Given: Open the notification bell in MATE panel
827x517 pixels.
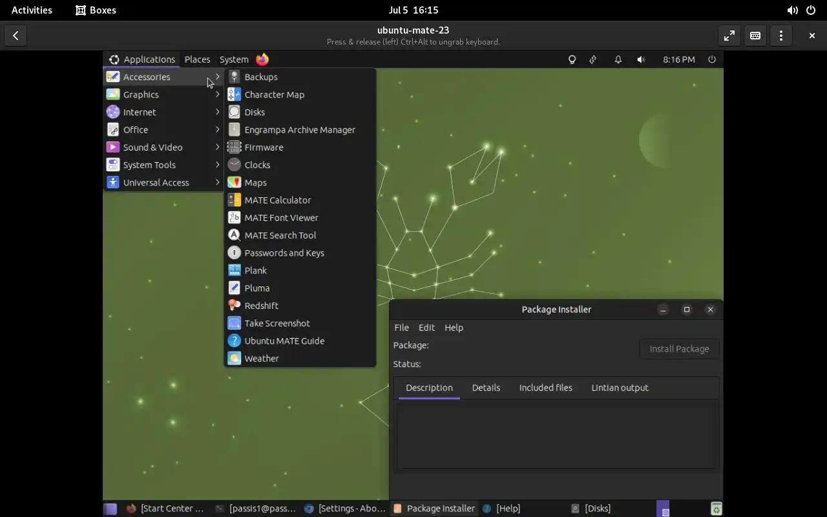Looking at the screenshot, I should [618, 59].
